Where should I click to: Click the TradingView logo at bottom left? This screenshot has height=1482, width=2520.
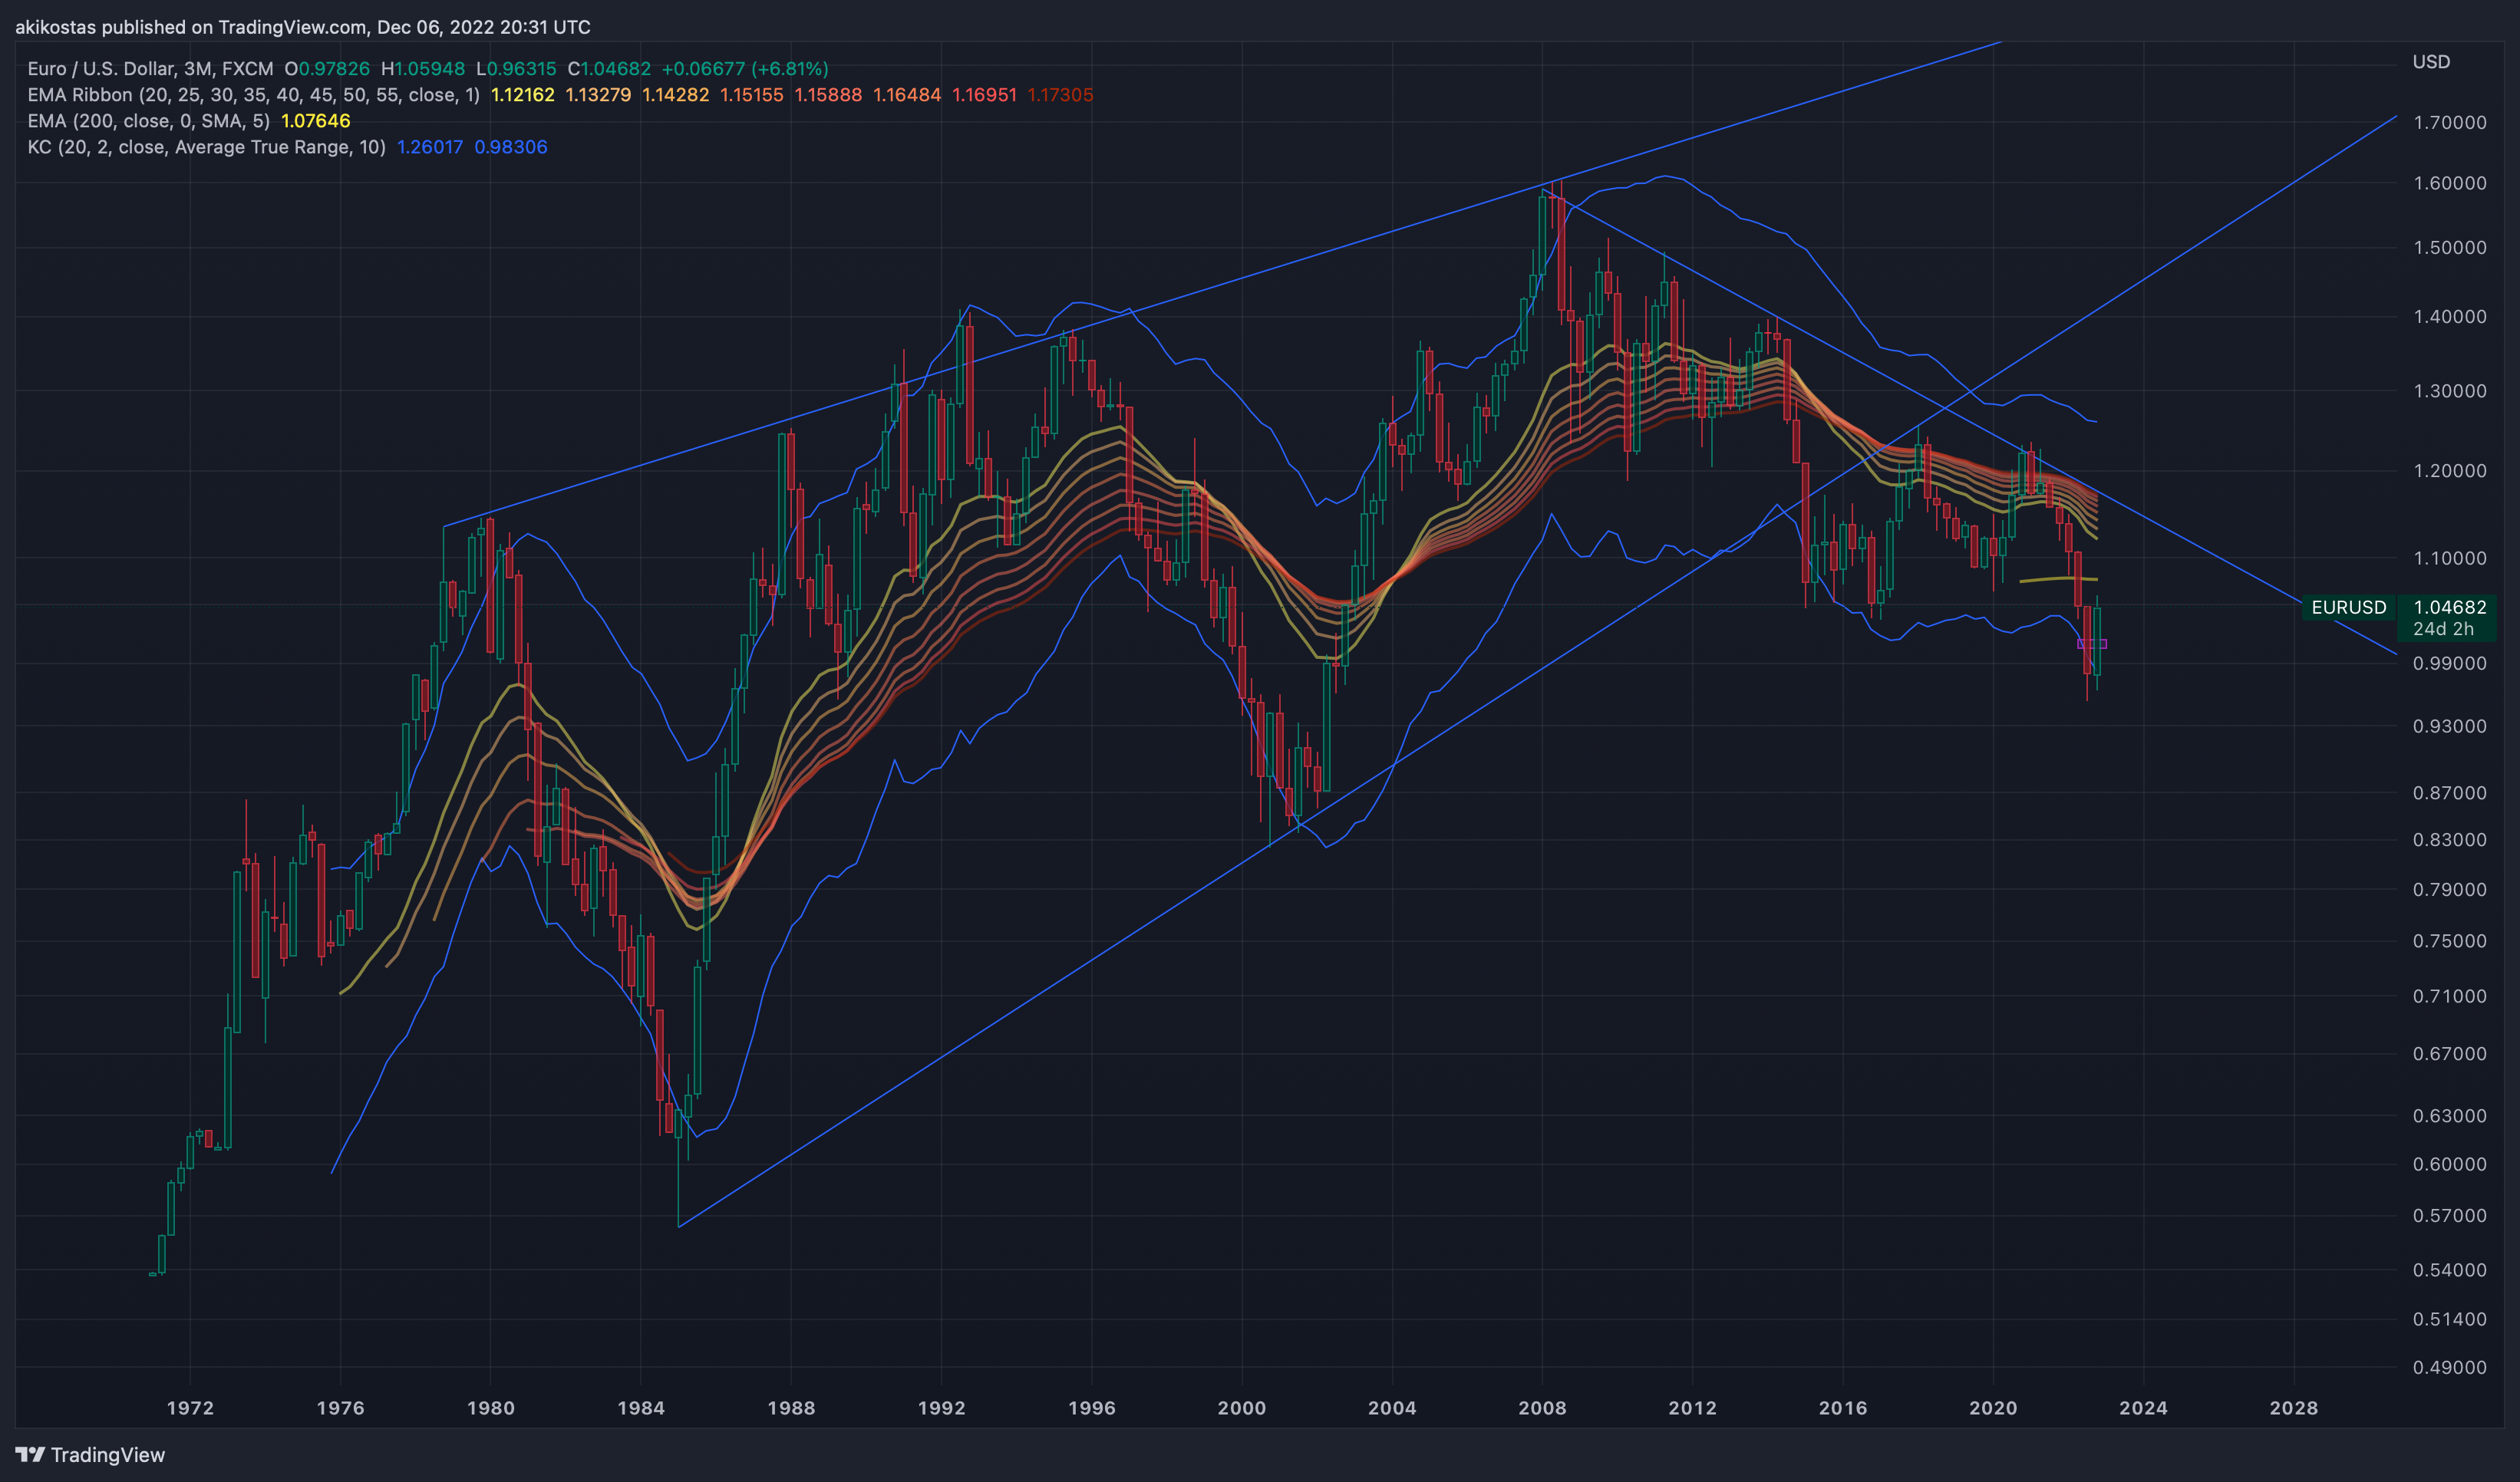90,1455
